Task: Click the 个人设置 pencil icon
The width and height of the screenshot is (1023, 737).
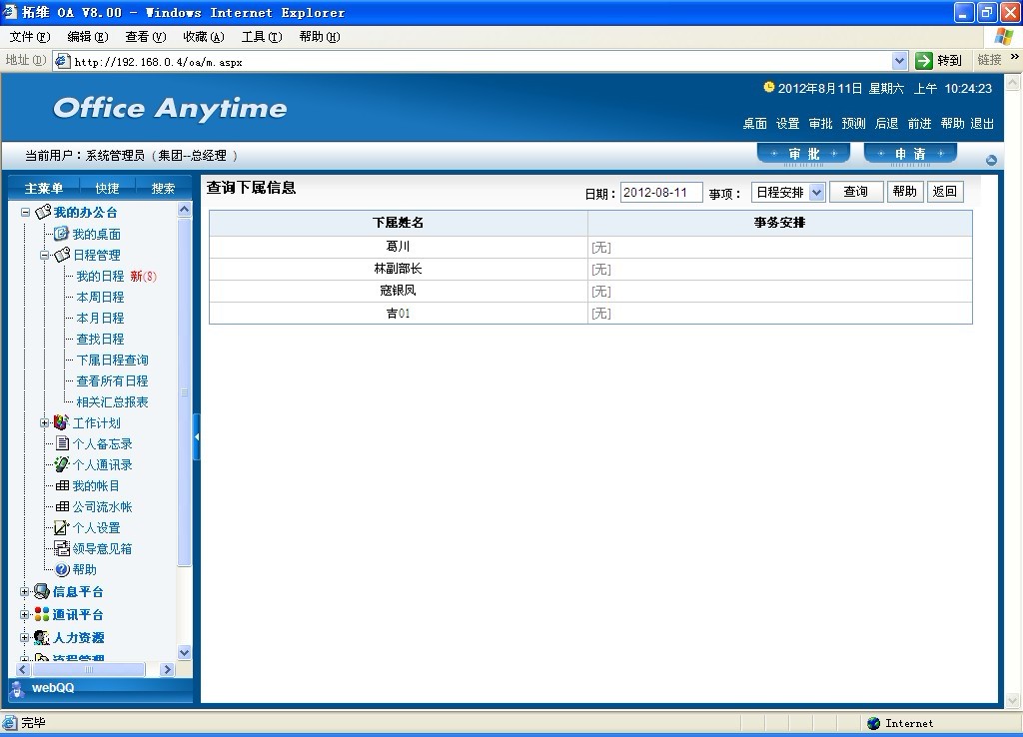Action: [62, 527]
